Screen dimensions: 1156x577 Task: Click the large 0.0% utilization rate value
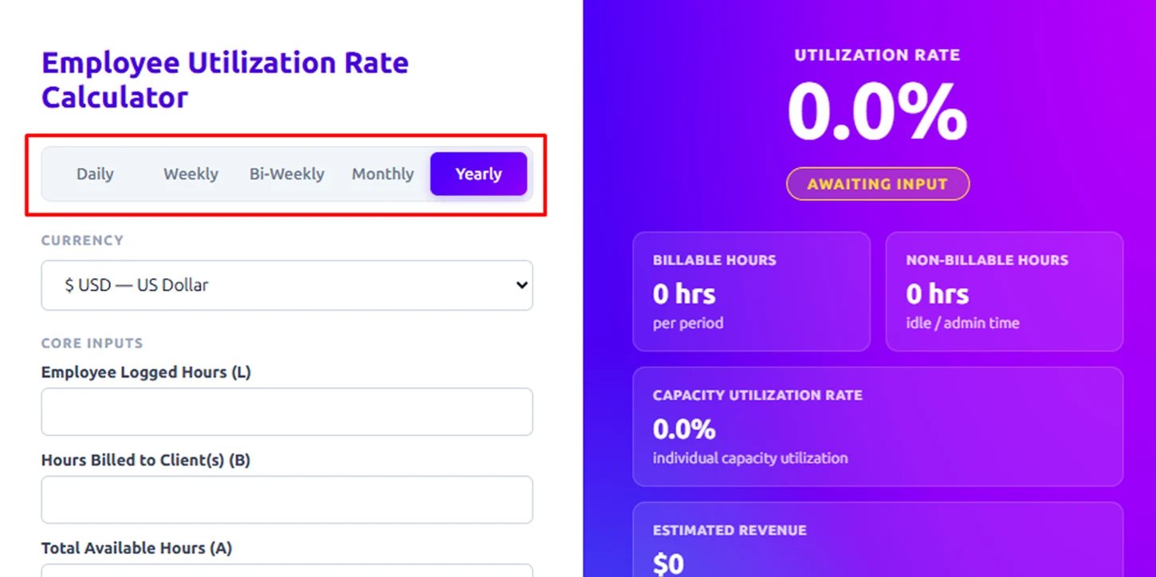pyautogui.click(x=877, y=112)
